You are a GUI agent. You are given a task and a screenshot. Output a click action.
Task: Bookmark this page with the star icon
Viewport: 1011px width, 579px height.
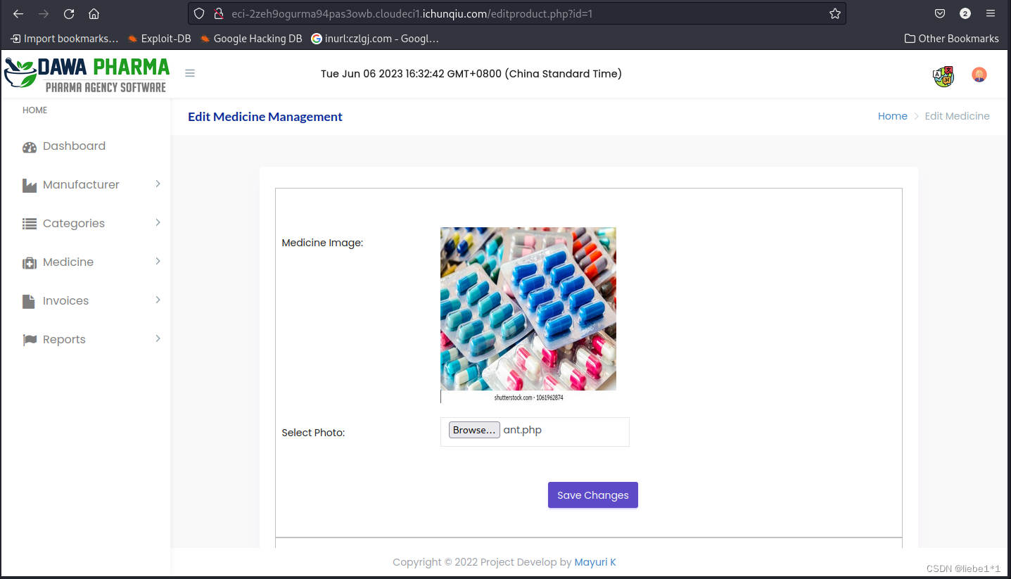pos(835,13)
